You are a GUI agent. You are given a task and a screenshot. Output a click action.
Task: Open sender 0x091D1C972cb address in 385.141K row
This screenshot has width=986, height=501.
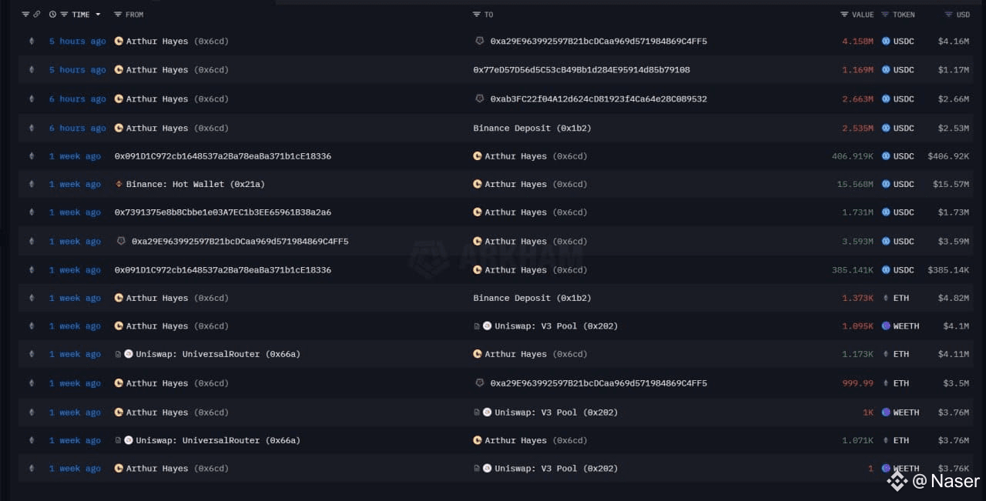(223, 270)
